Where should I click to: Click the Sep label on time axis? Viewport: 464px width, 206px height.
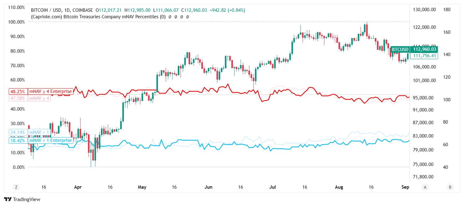coord(405,187)
